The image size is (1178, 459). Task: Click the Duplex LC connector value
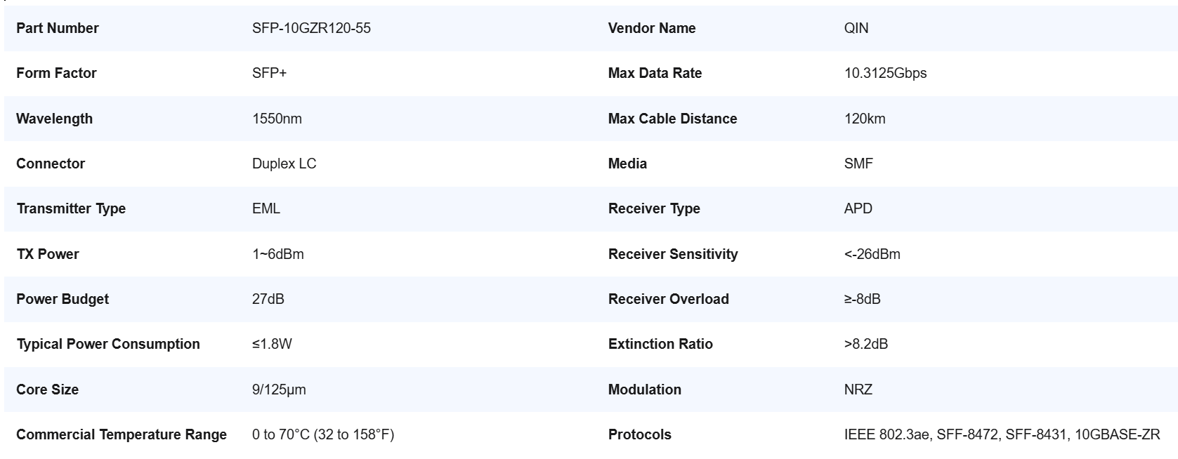coord(284,164)
